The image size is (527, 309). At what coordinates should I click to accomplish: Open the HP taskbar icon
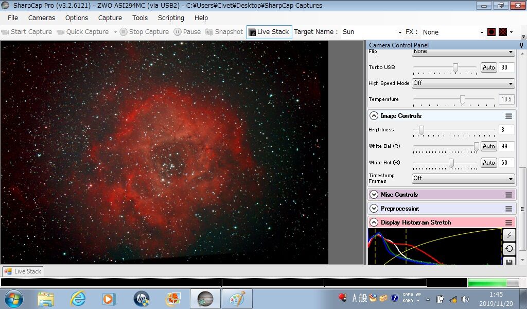141,299
